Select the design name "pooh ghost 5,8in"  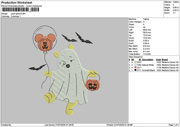[18, 14]
